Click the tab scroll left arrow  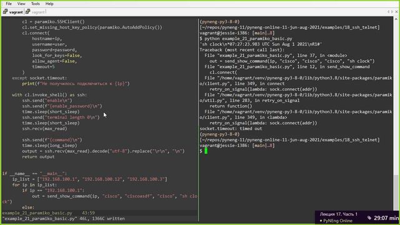tap(388, 12)
